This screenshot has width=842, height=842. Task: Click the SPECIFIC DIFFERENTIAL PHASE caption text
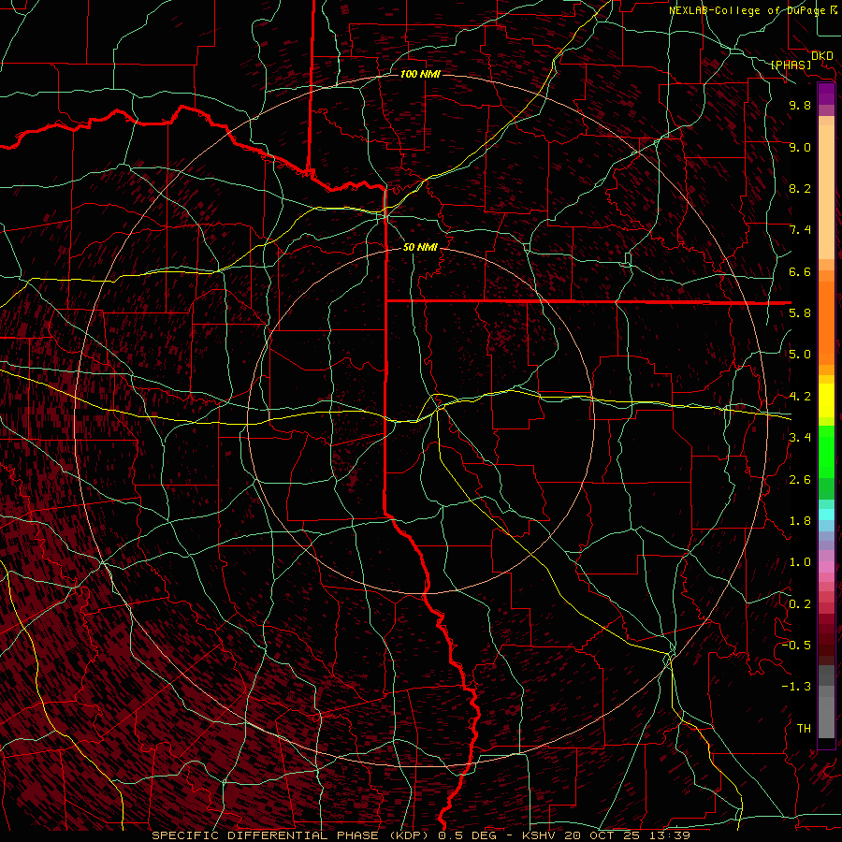[x=264, y=835]
